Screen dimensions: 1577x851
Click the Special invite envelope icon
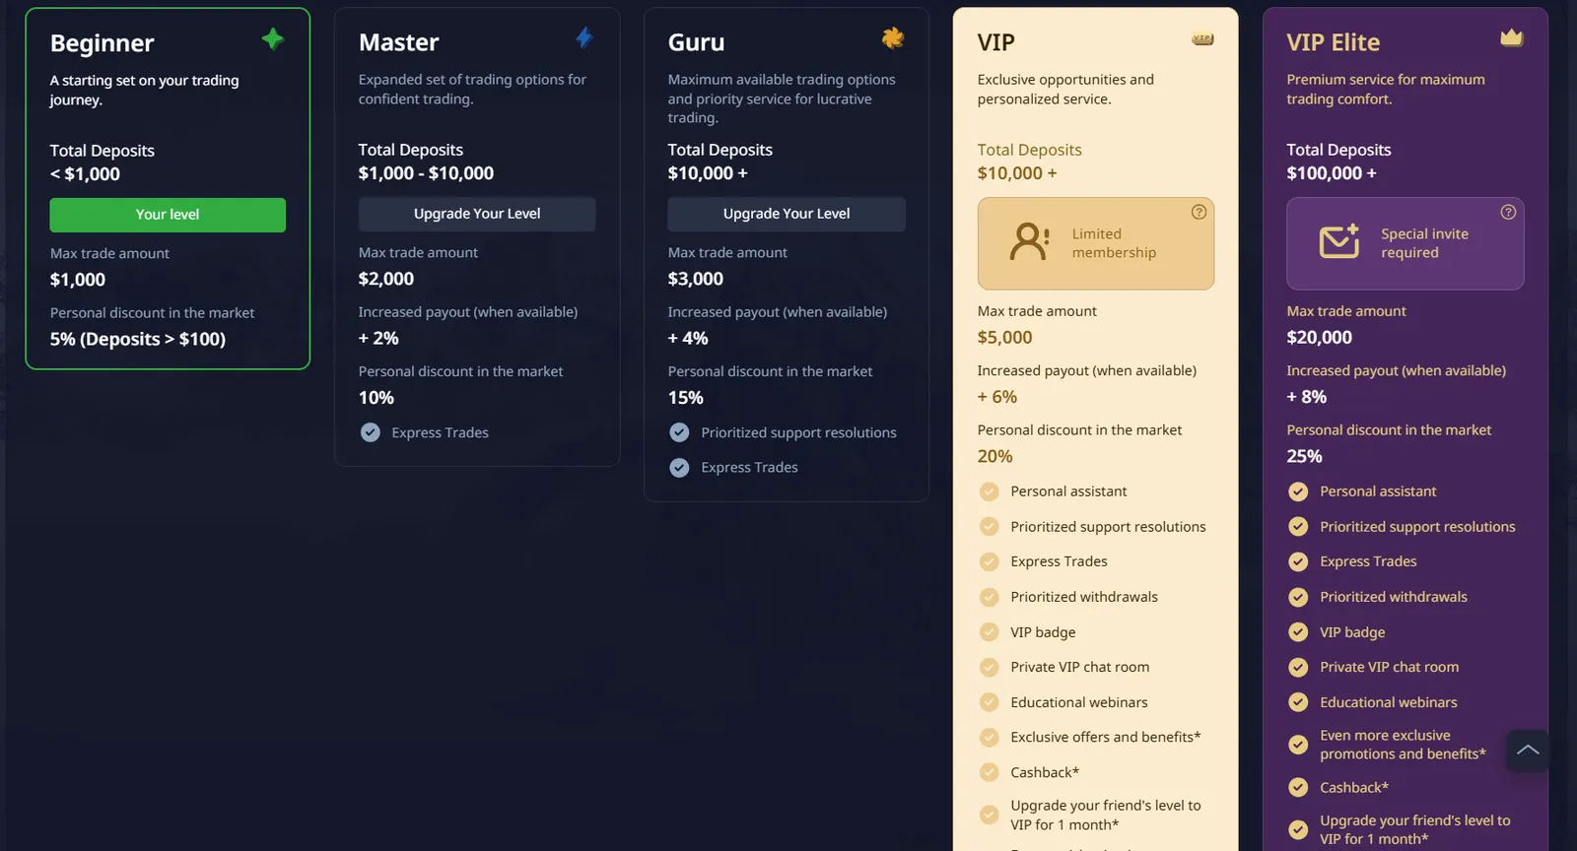1338,241
